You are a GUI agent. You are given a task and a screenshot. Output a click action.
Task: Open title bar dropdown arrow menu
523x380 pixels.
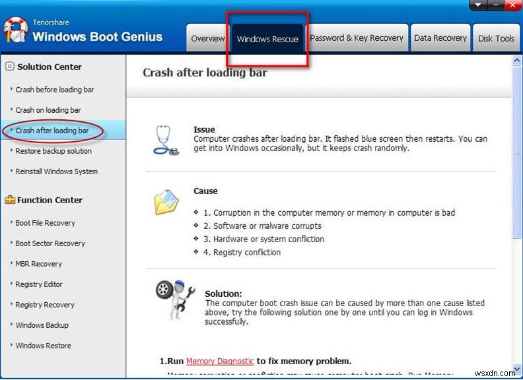click(478, 5)
